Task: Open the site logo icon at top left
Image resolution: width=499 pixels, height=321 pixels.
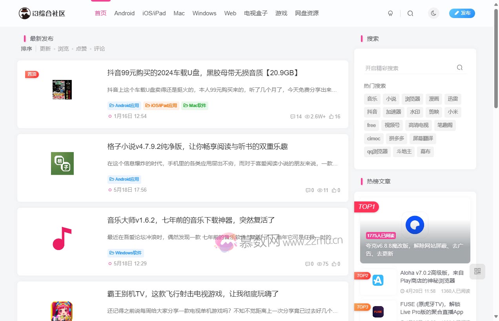Action: point(24,13)
